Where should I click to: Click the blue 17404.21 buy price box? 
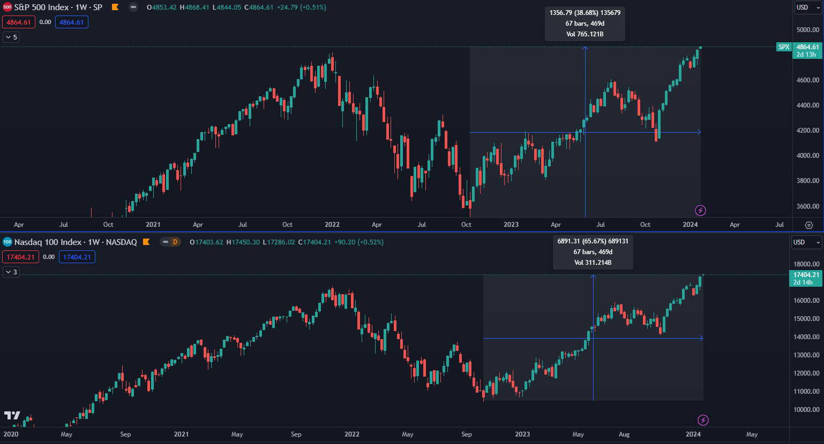pyautogui.click(x=77, y=257)
